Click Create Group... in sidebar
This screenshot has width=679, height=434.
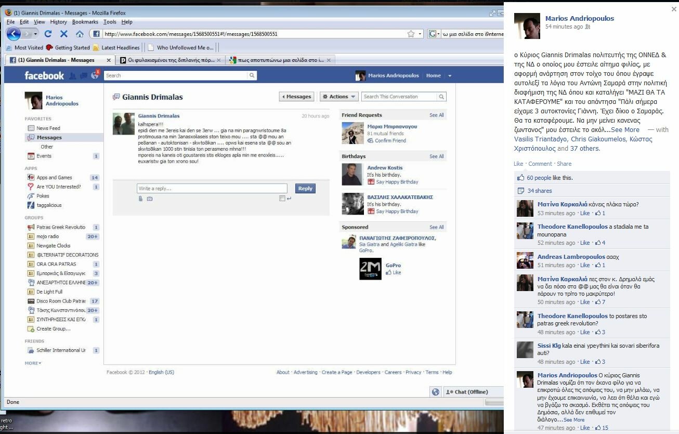pos(54,329)
